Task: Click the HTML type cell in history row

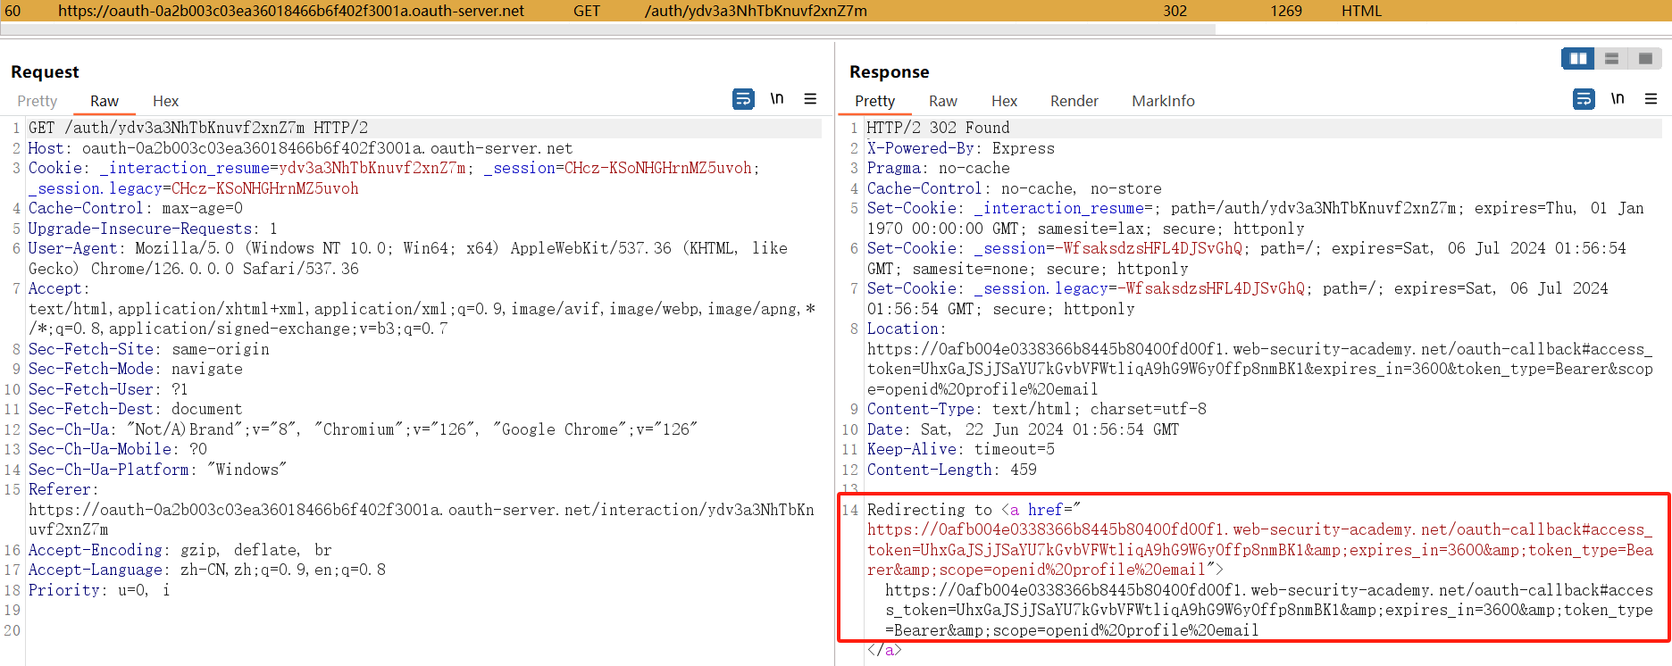Action: pyautogui.click(x=1361, y=11)
